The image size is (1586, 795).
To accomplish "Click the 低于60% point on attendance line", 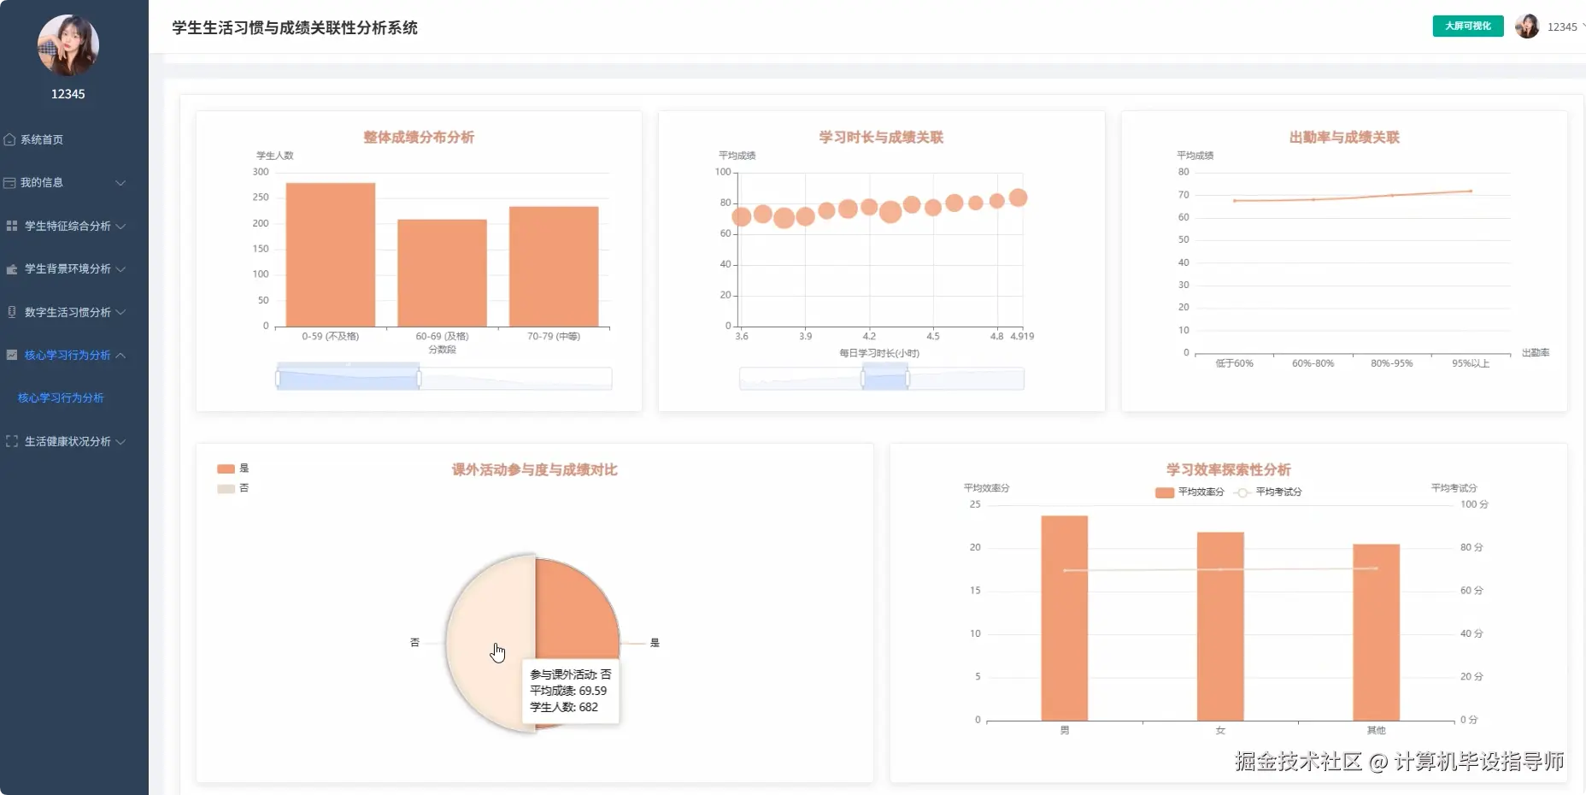I will pyautogui.click(x=1235, y=201).
